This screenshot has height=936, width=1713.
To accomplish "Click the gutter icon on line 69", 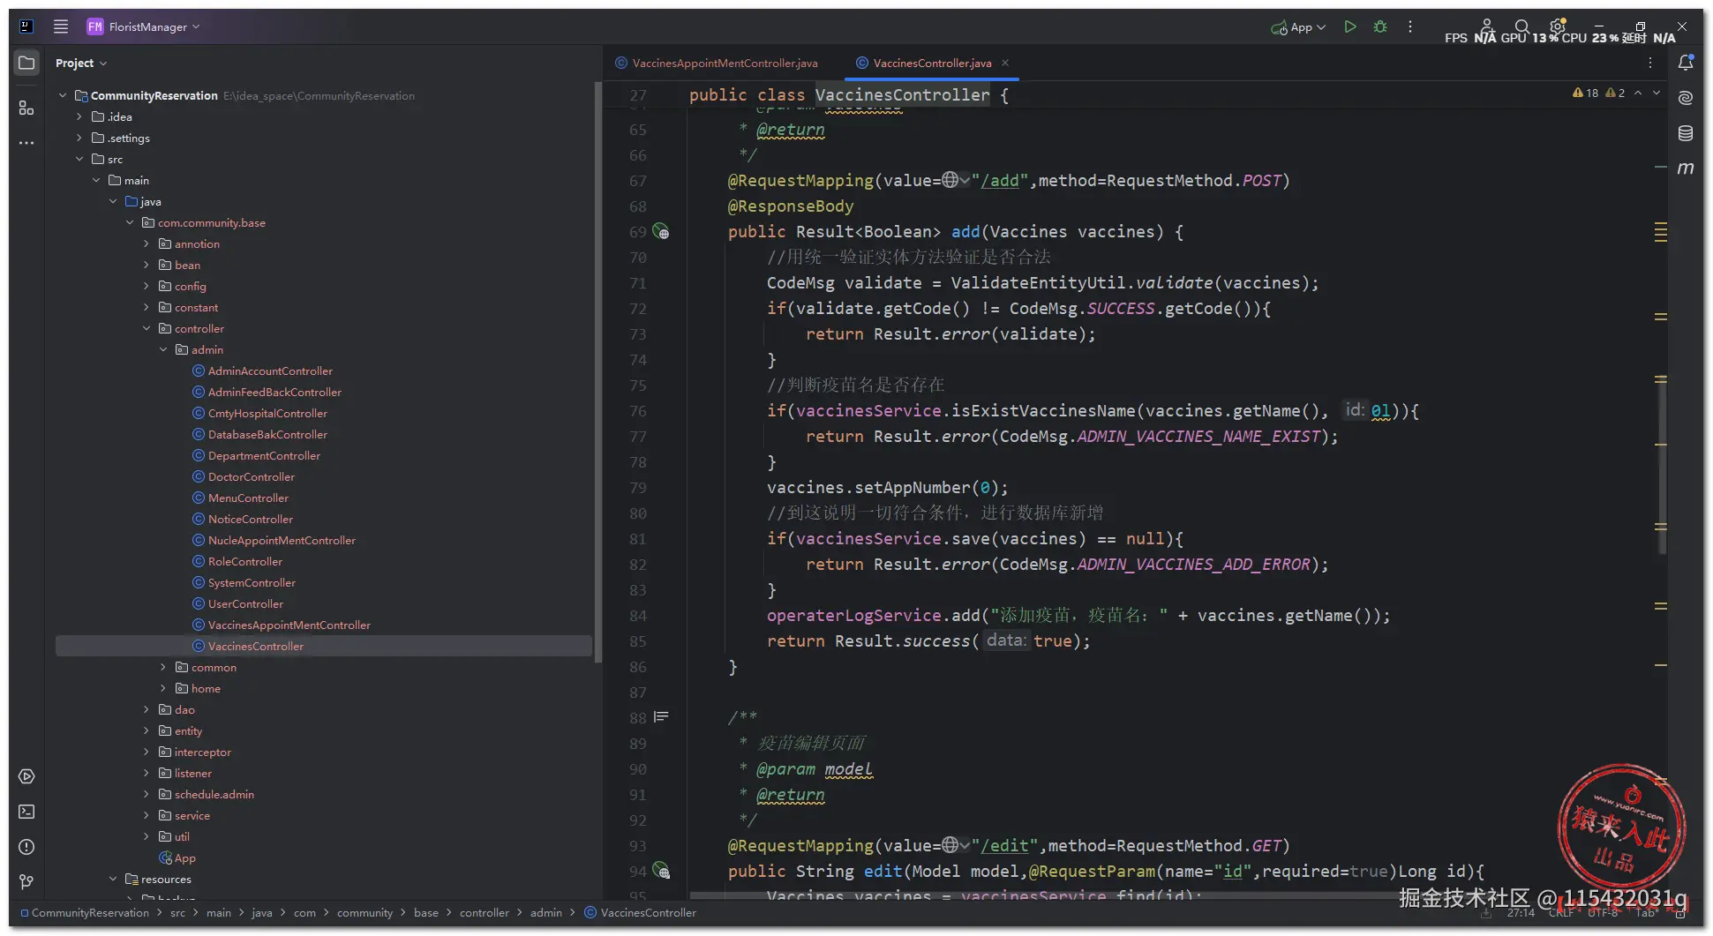I will (x=661, y=232).
